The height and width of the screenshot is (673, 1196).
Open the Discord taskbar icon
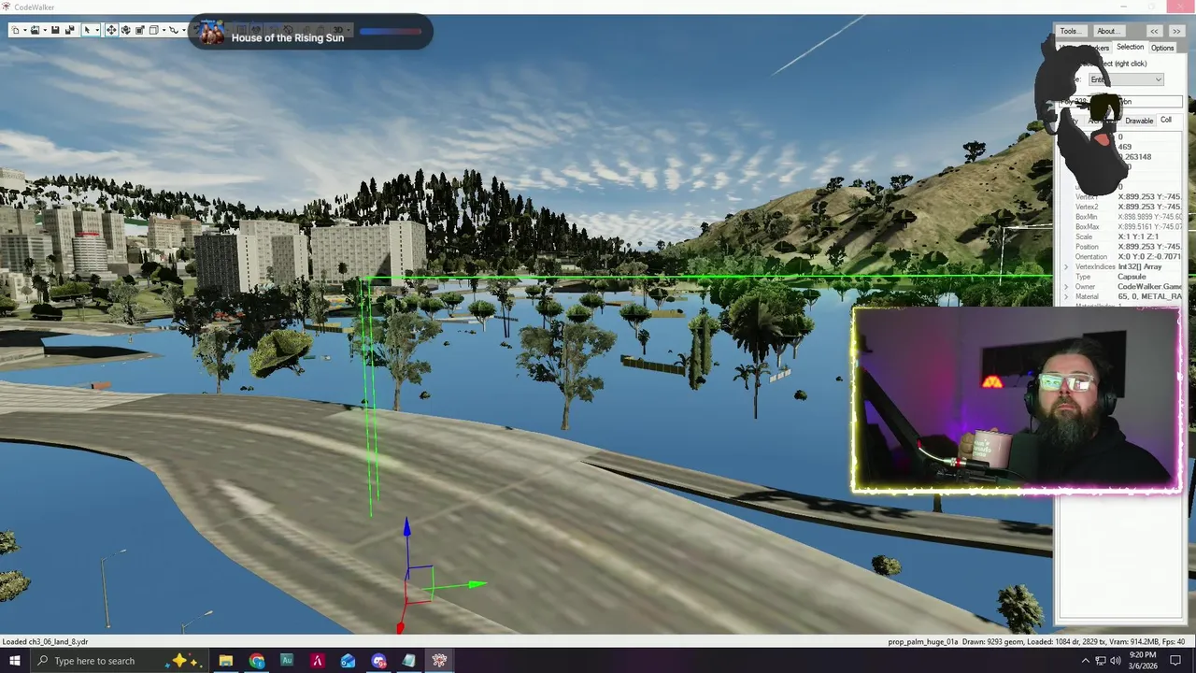pos(378,661)
